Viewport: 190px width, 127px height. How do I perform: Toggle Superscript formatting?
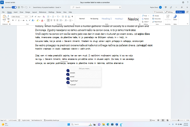[x=29, y=20]
